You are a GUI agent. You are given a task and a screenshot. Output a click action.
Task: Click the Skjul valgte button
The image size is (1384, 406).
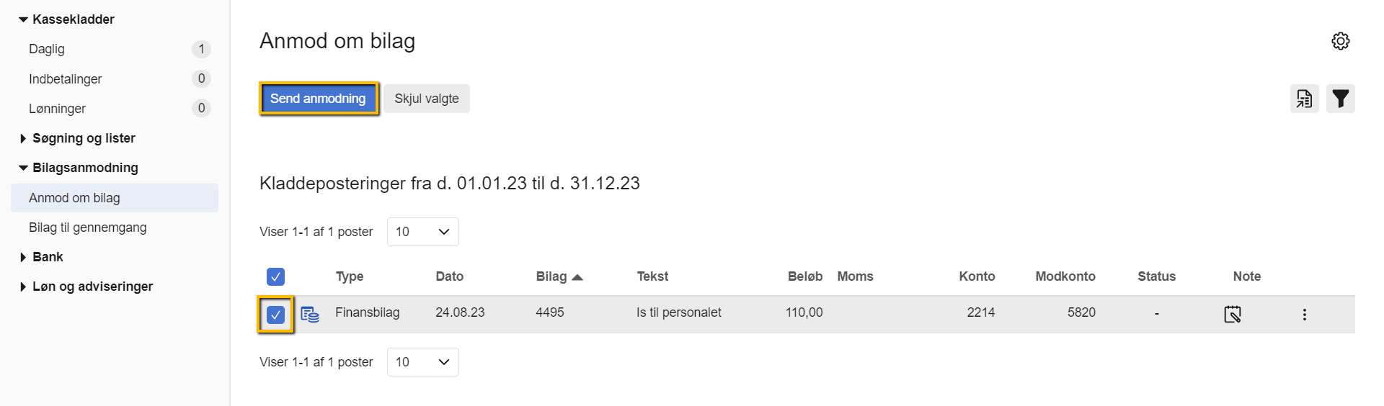coord(426,99)
